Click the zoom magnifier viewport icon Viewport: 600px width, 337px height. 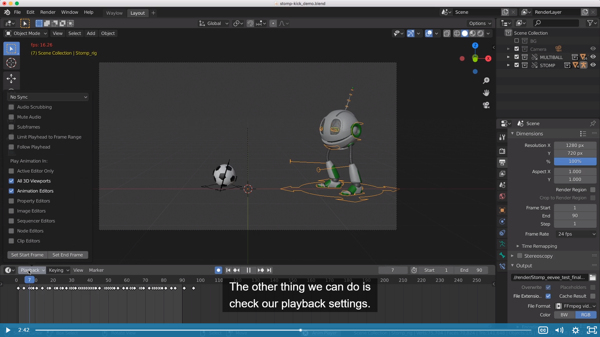click(486, 81)
